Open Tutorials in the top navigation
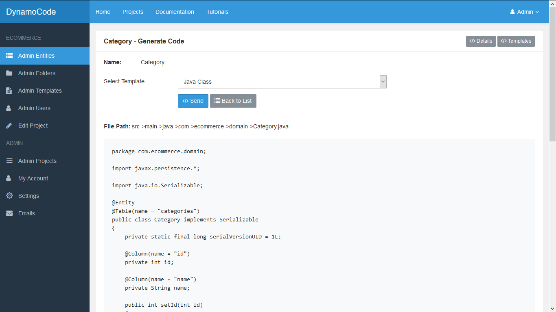 (x=217, y=12)
